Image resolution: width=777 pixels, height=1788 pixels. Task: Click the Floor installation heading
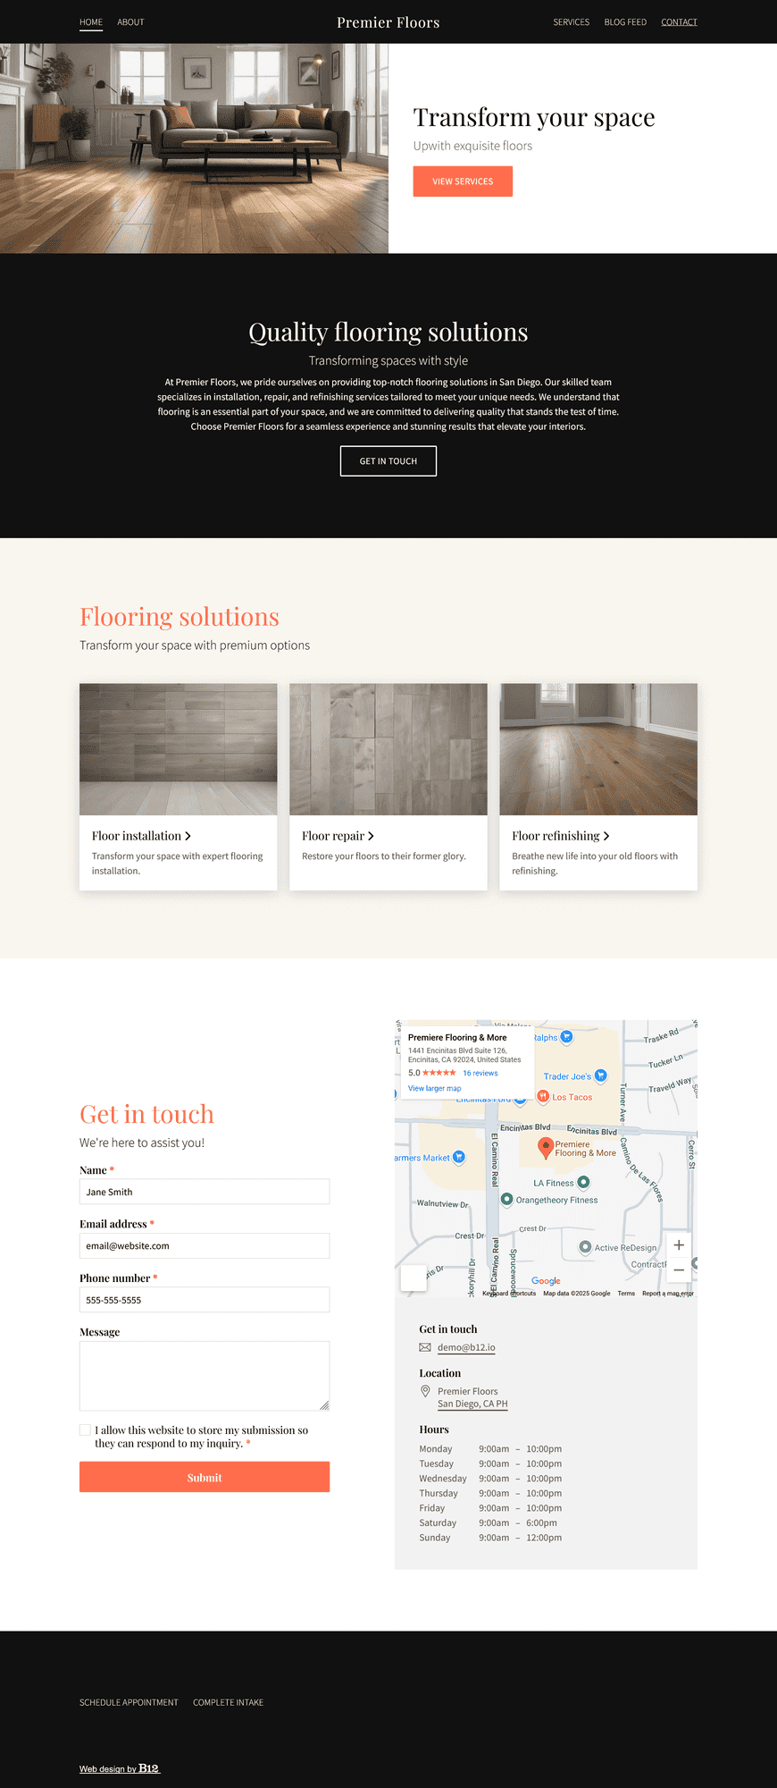[x=137, y=836]
